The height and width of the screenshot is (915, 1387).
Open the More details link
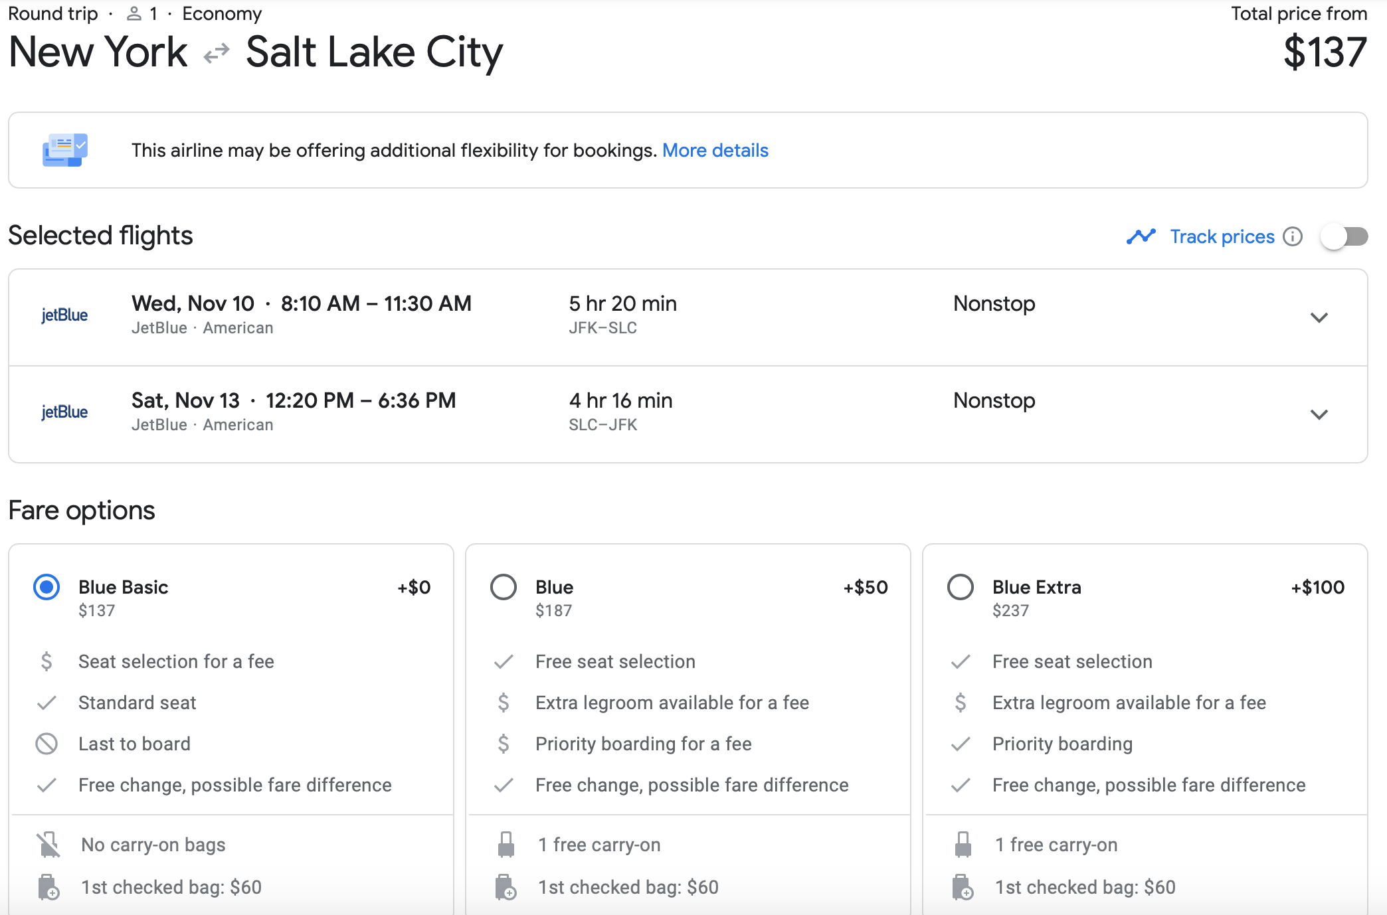[x=715, y=151]
